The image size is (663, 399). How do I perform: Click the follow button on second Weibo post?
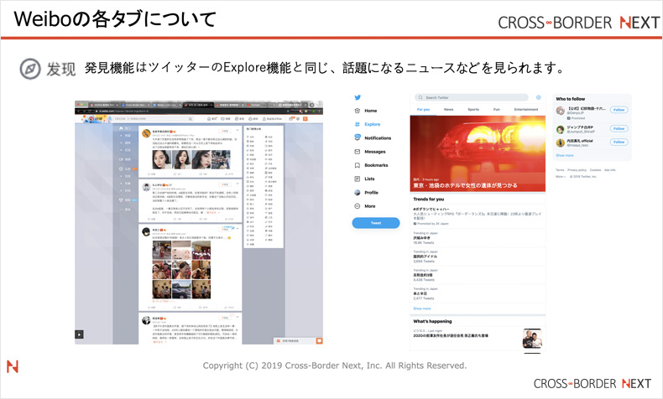click(226, 184)
